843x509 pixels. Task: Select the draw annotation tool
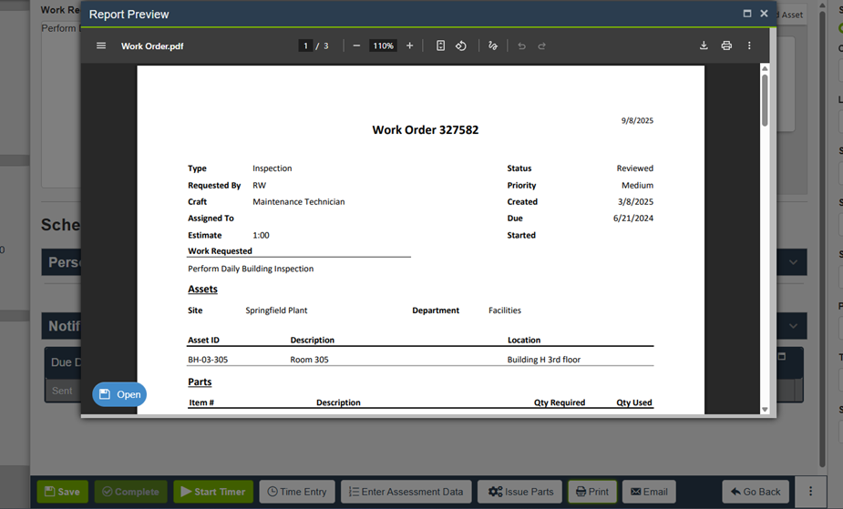493,46
